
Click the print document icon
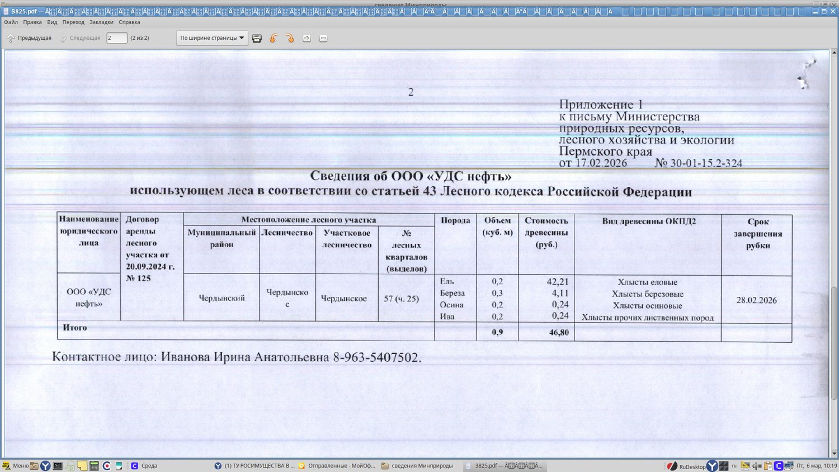click(x=257, y=38)
